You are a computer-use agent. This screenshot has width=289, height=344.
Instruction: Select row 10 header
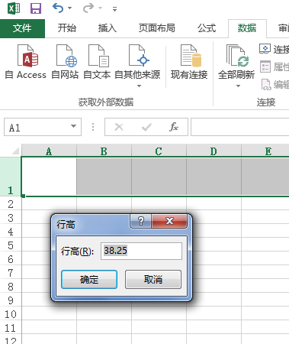[x=11, y=314]
